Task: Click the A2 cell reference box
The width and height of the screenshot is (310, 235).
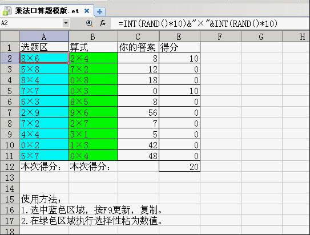Action: tap(31, 23)
